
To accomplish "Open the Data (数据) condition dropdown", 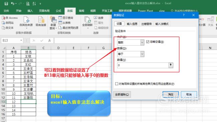I will 142,54.
